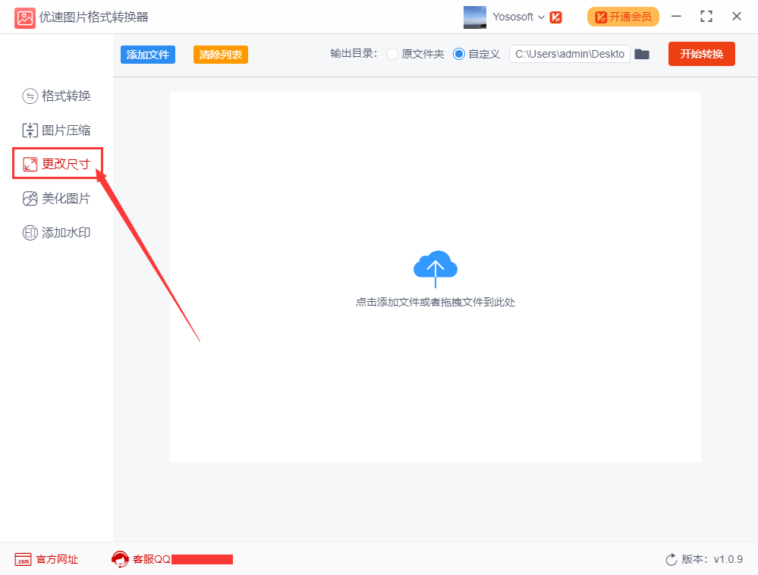Click the 添加文件 button
This screenshot has width=758, height=575.
tap(148, 55)
